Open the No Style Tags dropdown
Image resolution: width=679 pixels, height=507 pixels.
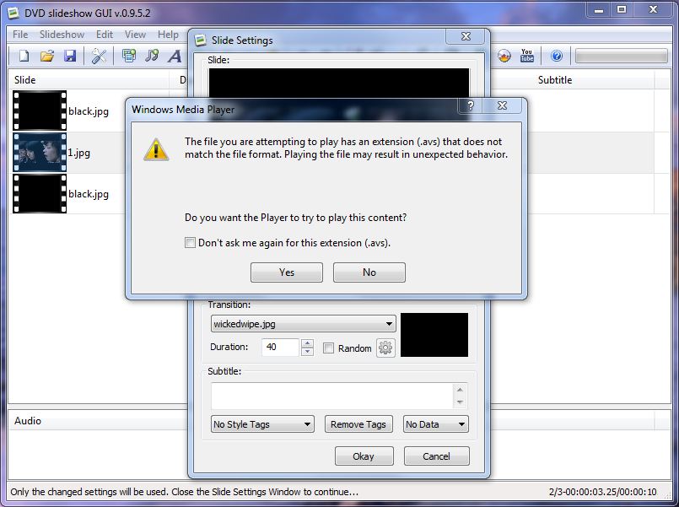(x=262, y=424)
